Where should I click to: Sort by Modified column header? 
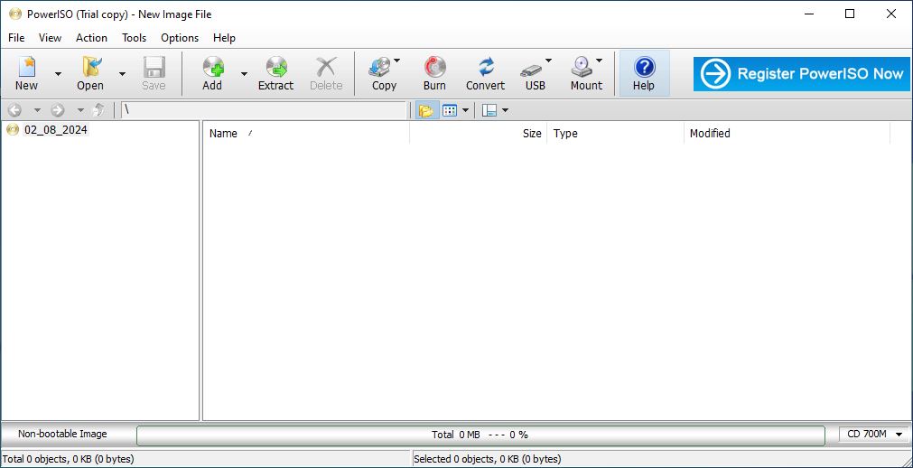tap(787, 134)
